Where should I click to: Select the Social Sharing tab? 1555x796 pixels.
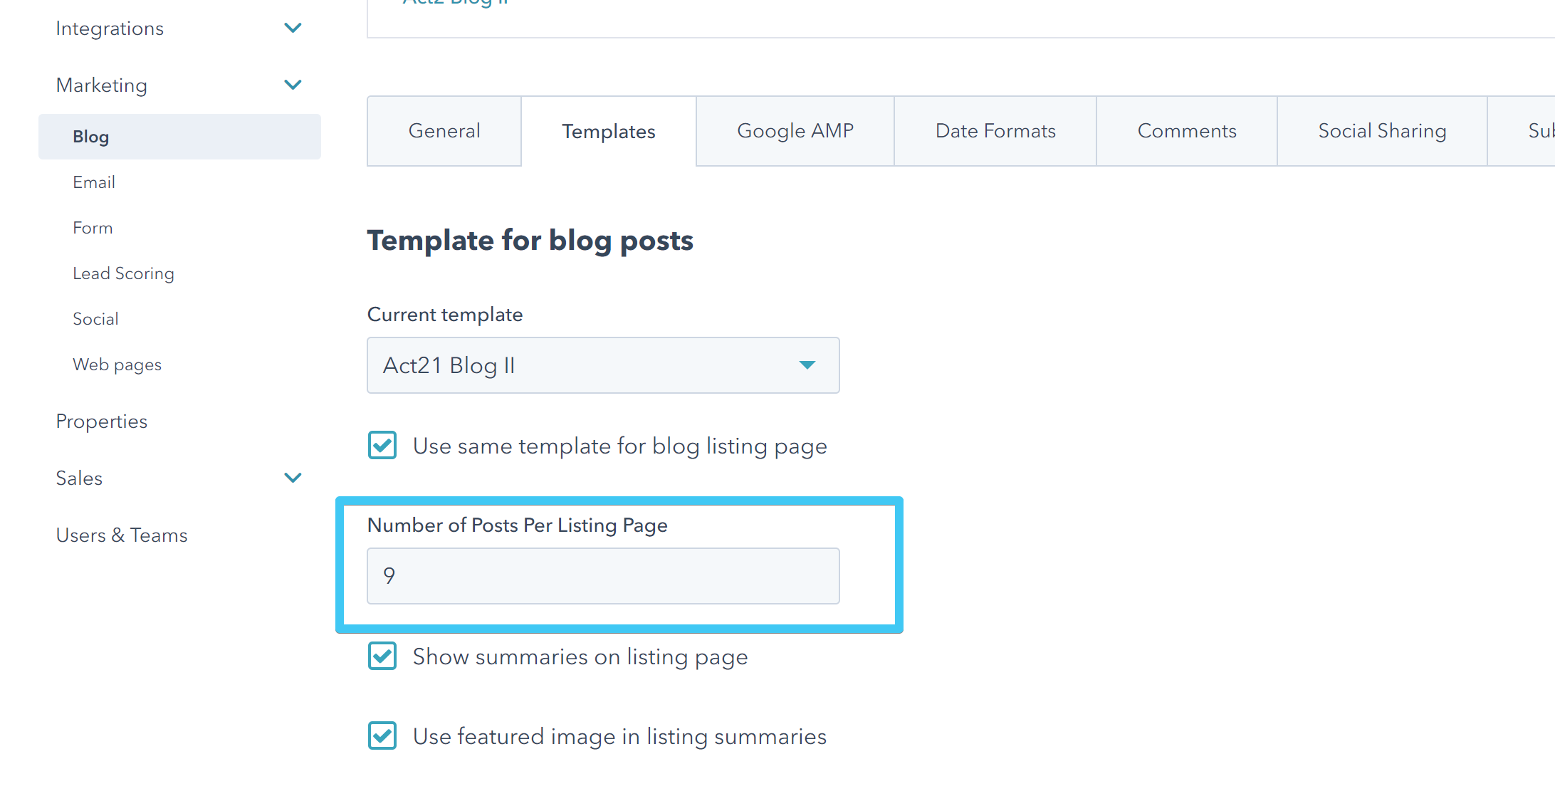(x=1382, y=131)
